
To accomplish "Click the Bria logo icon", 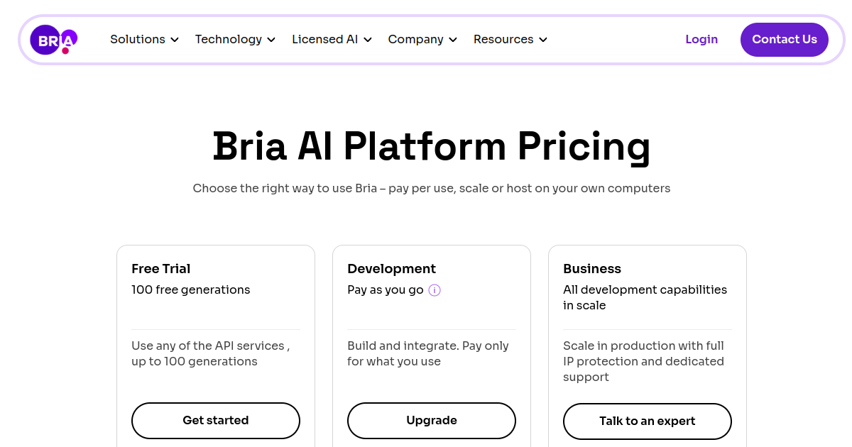I will 53,40.
